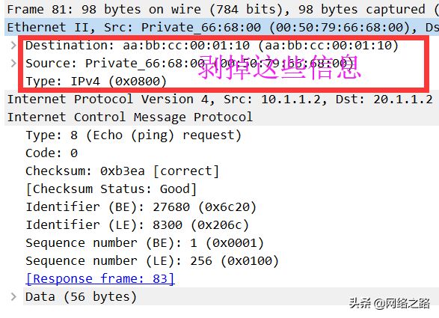Expand the Data (56 bytes) node
This screenshot has height=318, width=439.
click(x=13, y=297)
